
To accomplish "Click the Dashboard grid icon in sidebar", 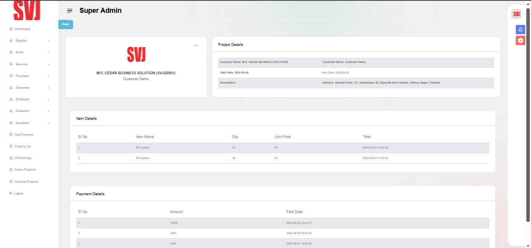I will coord(11,29).
